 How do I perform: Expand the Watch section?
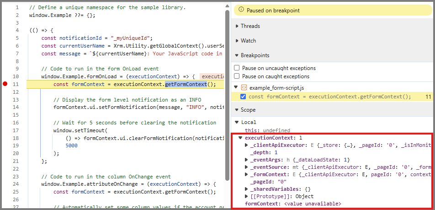pos(237,41)
